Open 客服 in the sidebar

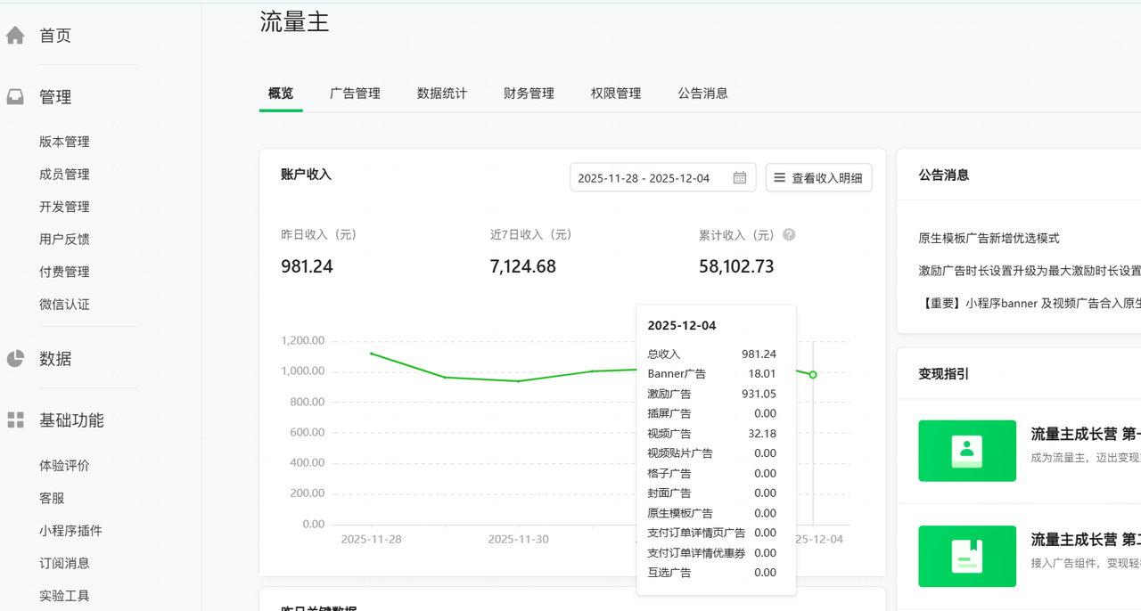pos(52,499)
